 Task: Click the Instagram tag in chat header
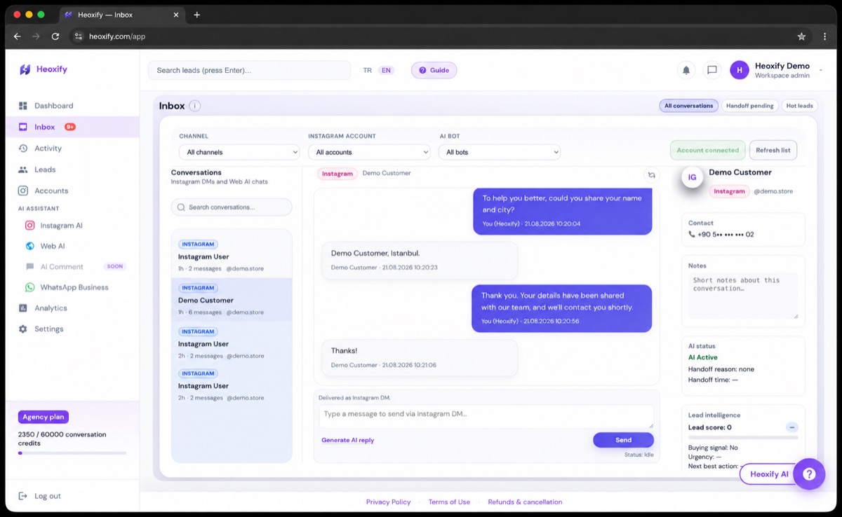(338, 174)
